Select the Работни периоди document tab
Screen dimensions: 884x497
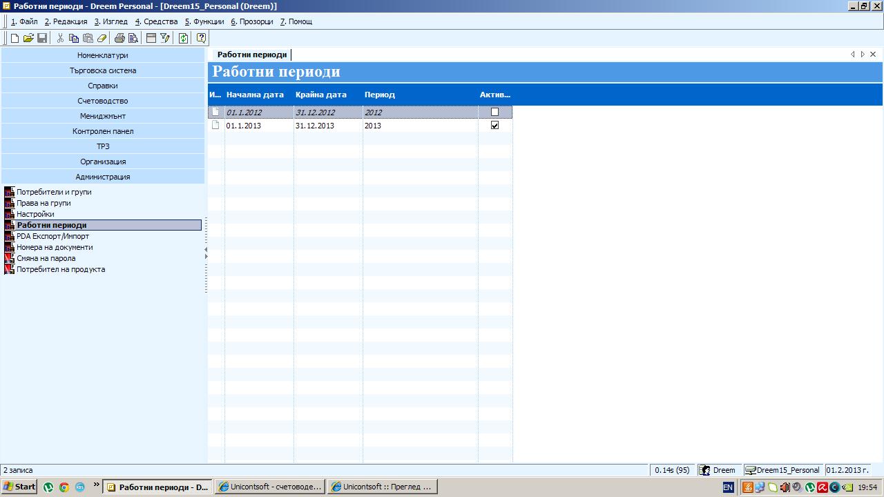[251, 55]
